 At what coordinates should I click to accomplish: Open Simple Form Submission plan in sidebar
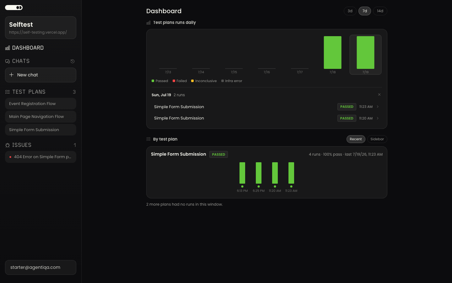[x=40, y=130]
